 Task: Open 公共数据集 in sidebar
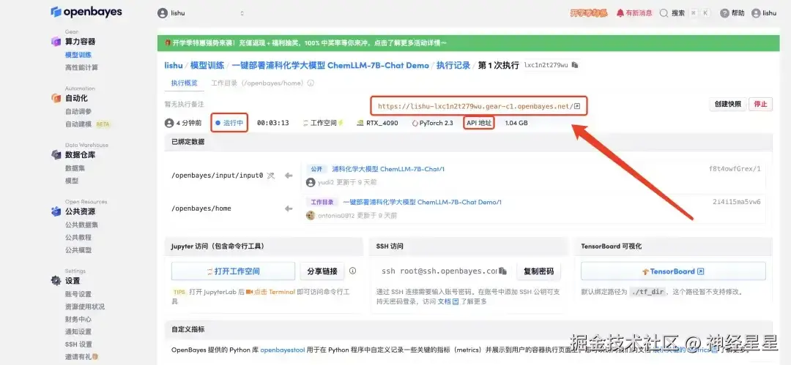pos(82,225)
